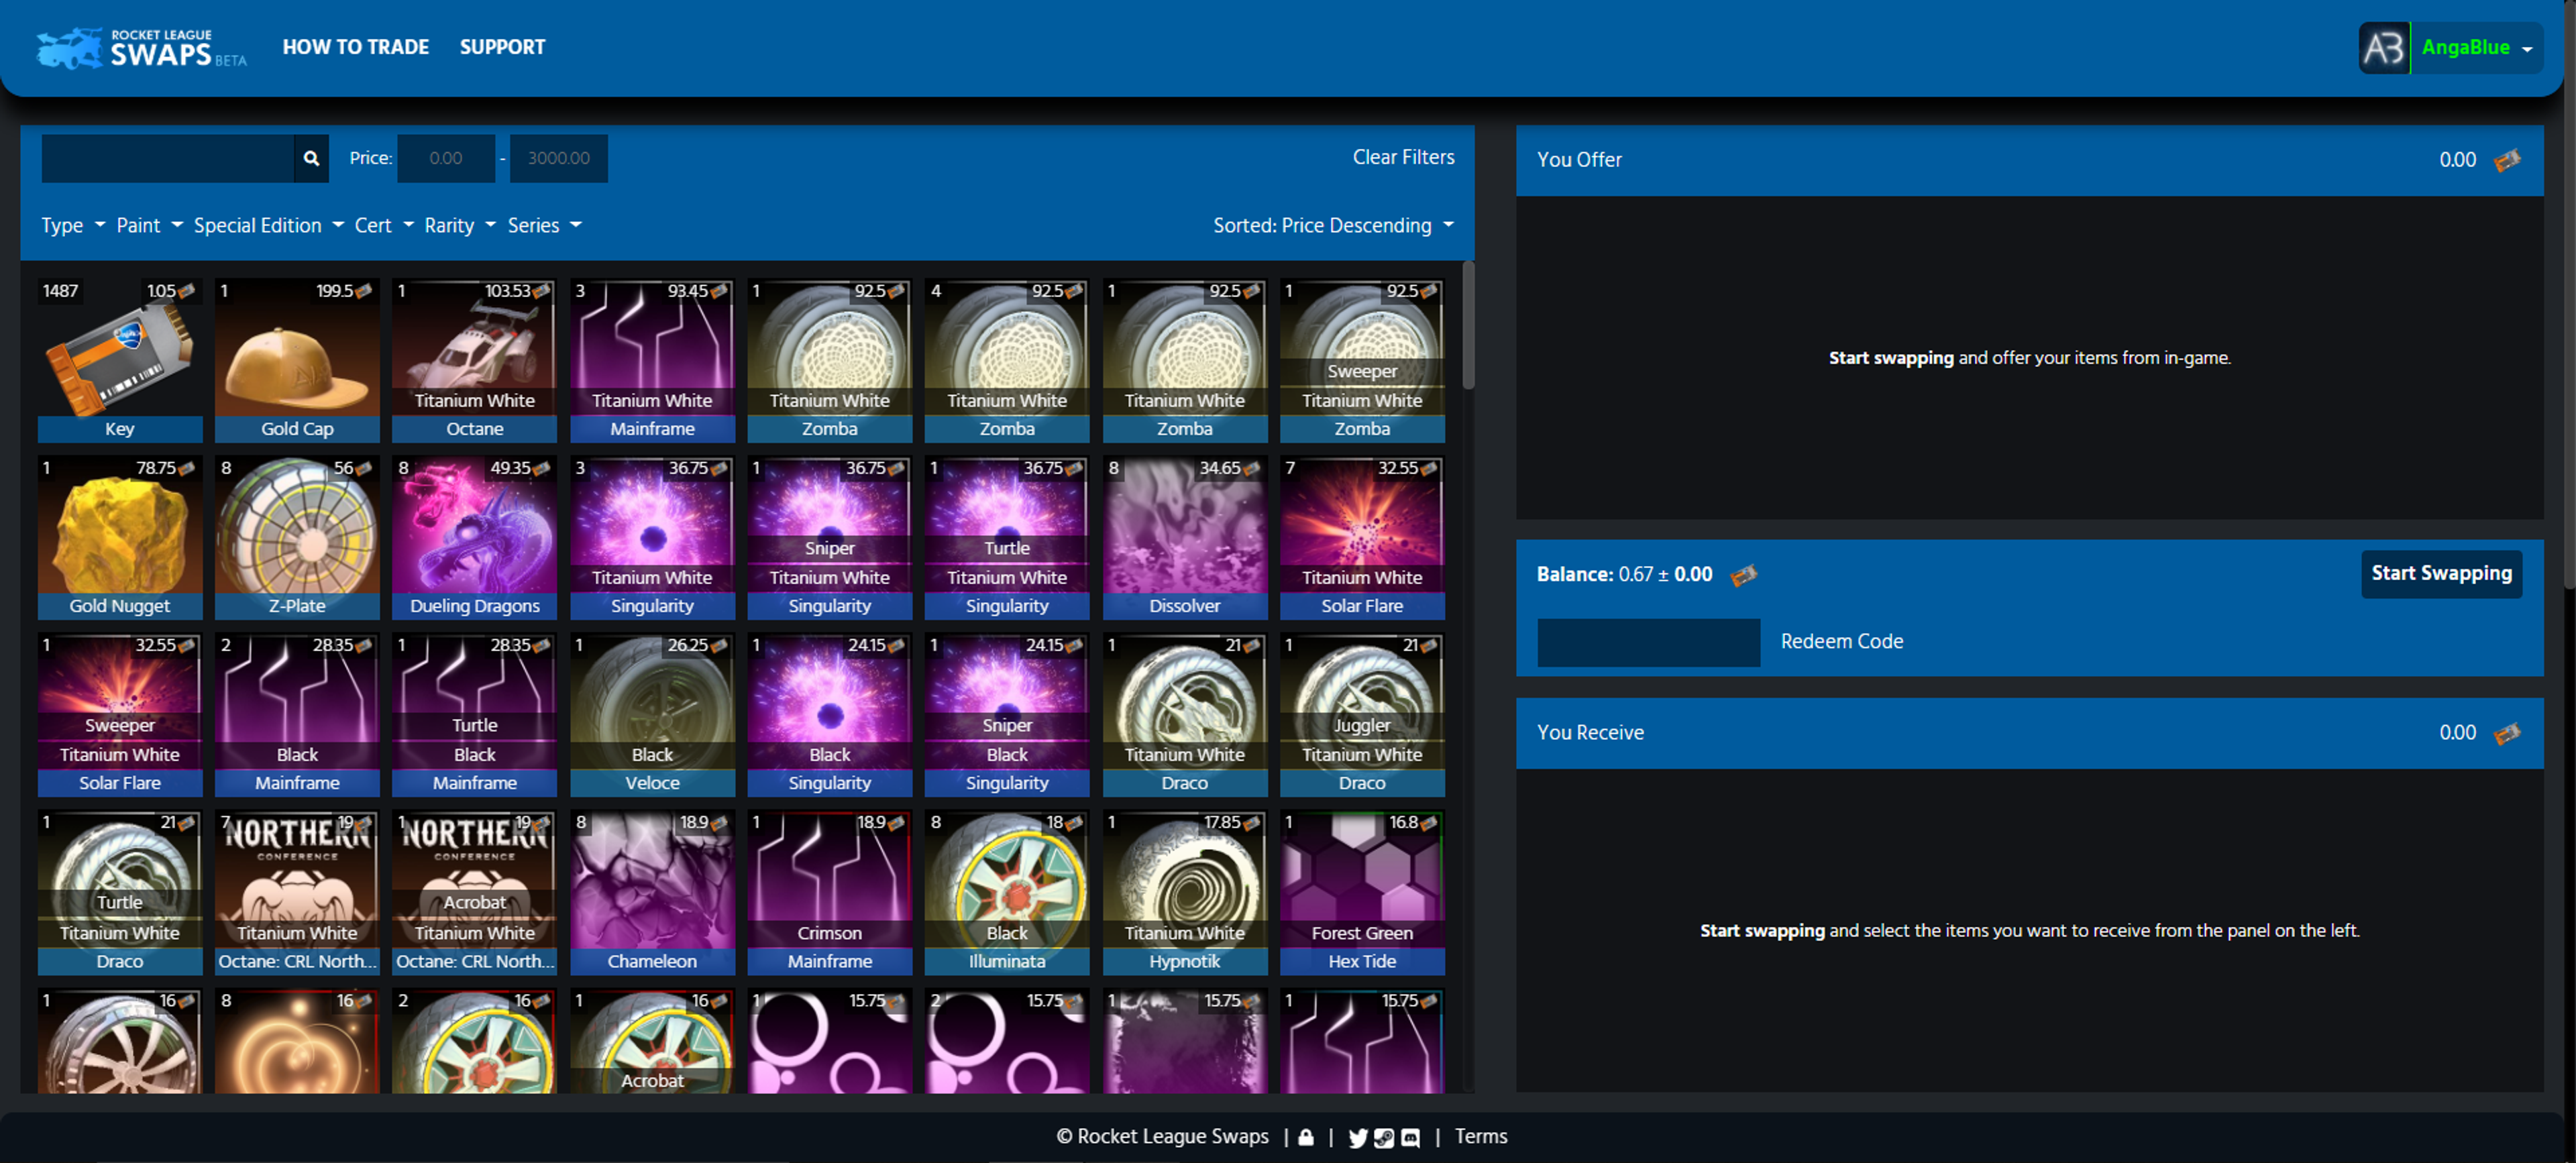Click key icon beside Balance amount
Screen dimensions: 2576x1163
coord(1743,575)
